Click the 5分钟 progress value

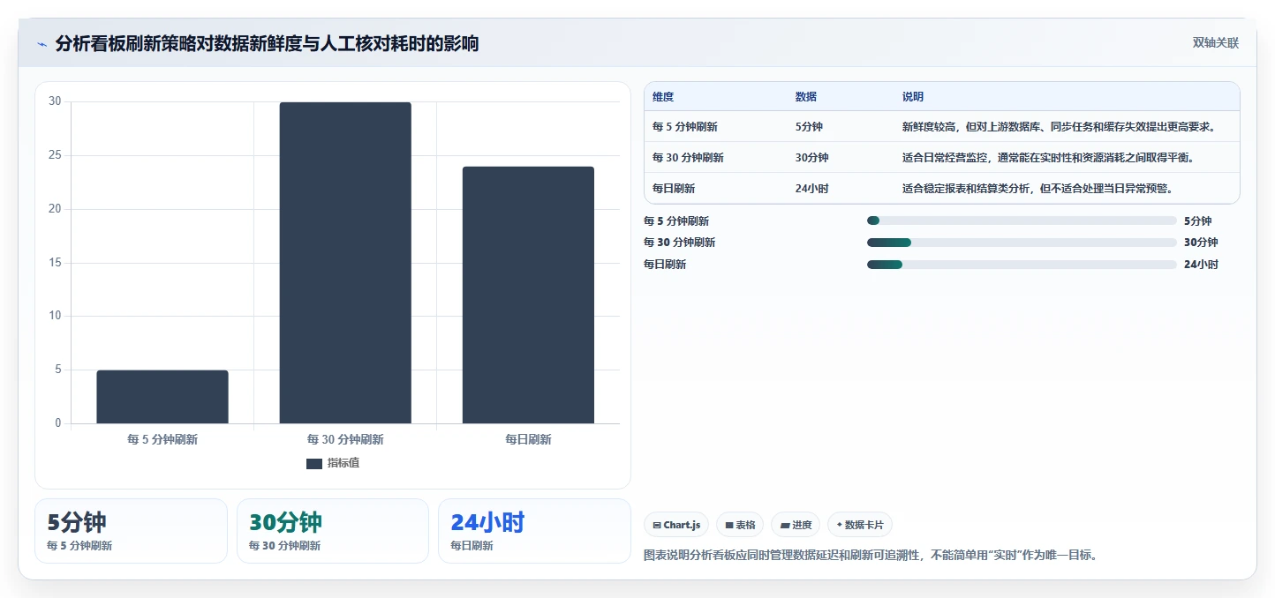pos(1197,221)
